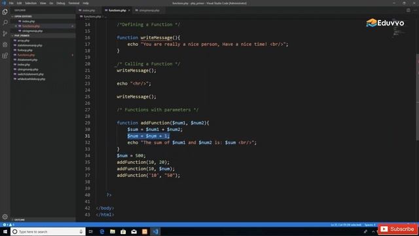This screenshot has height=236, width=419.
Task: Open ifstatement.php in the file explorer
Action: pyautogui.click(x=27, y=60)
